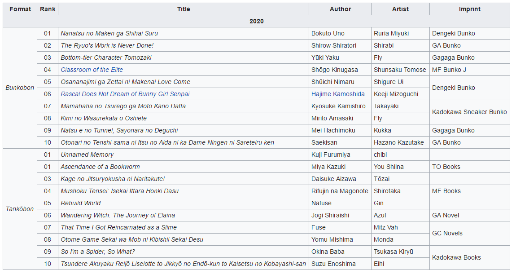Select the Kadokawa Sneaker Bunko imprint cell
This screenshot has height=274, width=516.
pyautogui.click(x=470, y=112)
